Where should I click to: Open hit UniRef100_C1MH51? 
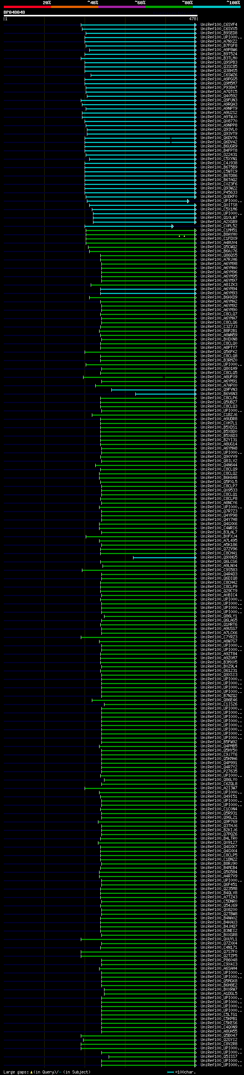219,230
